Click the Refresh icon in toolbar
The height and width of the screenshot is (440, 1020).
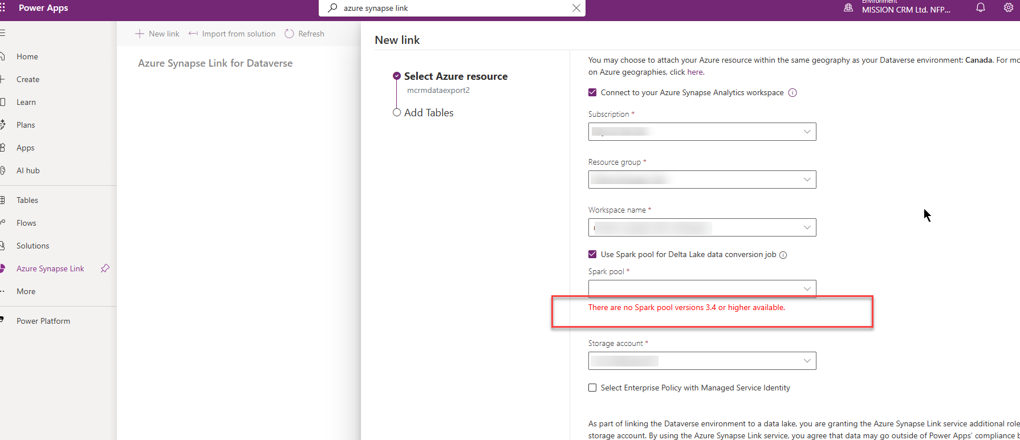[x=289, y=34]
